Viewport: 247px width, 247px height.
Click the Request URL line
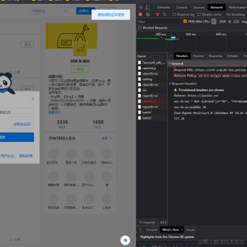(210, 70)
